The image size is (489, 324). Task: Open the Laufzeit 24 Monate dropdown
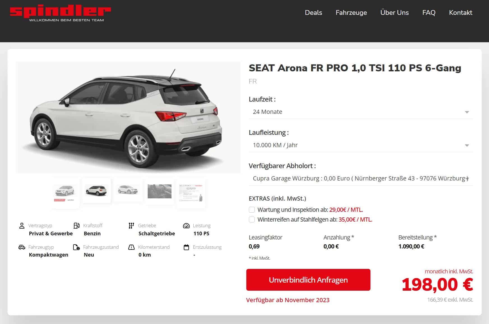(361, 112)
